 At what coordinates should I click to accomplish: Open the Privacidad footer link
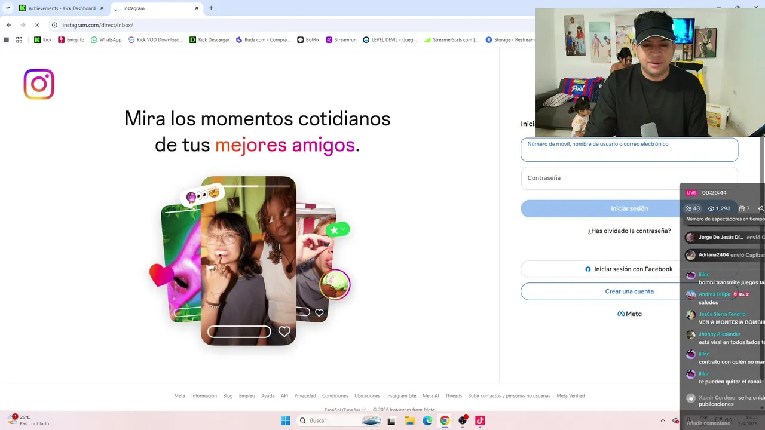click(x=305, y=395)
